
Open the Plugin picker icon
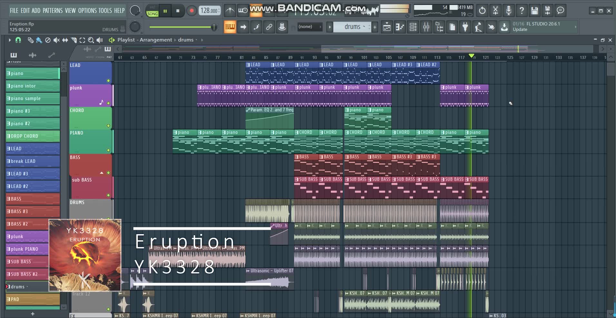coord(465,27)
